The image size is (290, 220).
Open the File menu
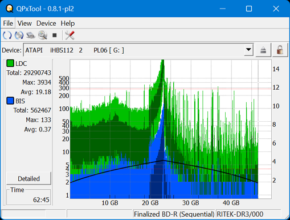click(8, 23)
